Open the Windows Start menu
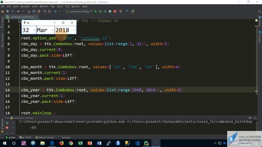 [x=5, y=143]
